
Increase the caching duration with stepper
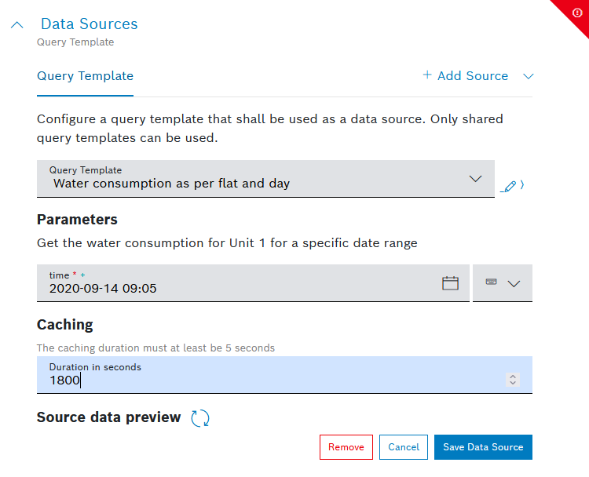click(513, 377)
